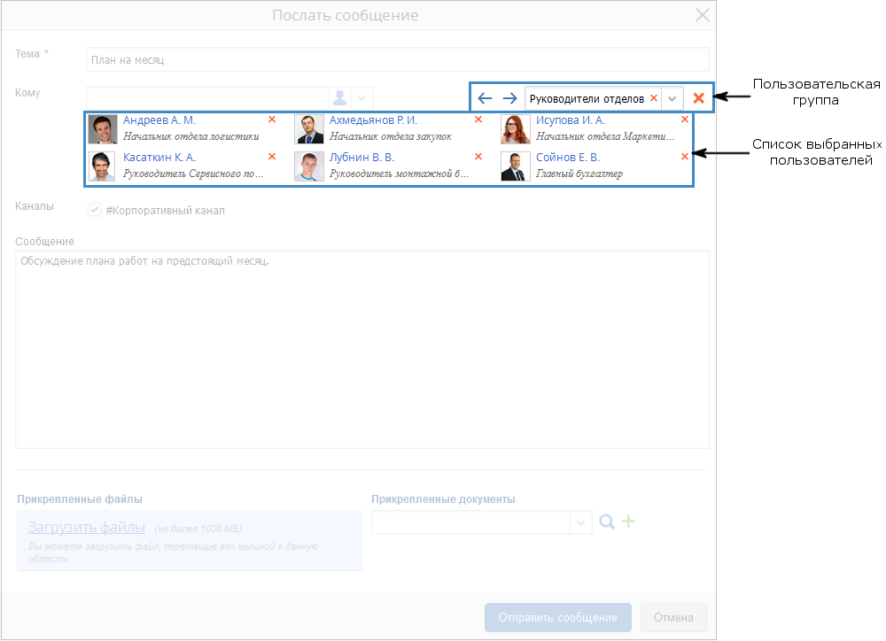Click Исупова И. А. avatar photo
Image resolution: width=886 pixels, height=641 pixels.
click(516, 128)
